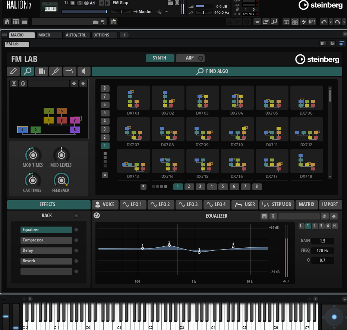This screenshot has height=330, width=347.
Task: Open the STEPMOD tab
Action: tap(277, 205)
